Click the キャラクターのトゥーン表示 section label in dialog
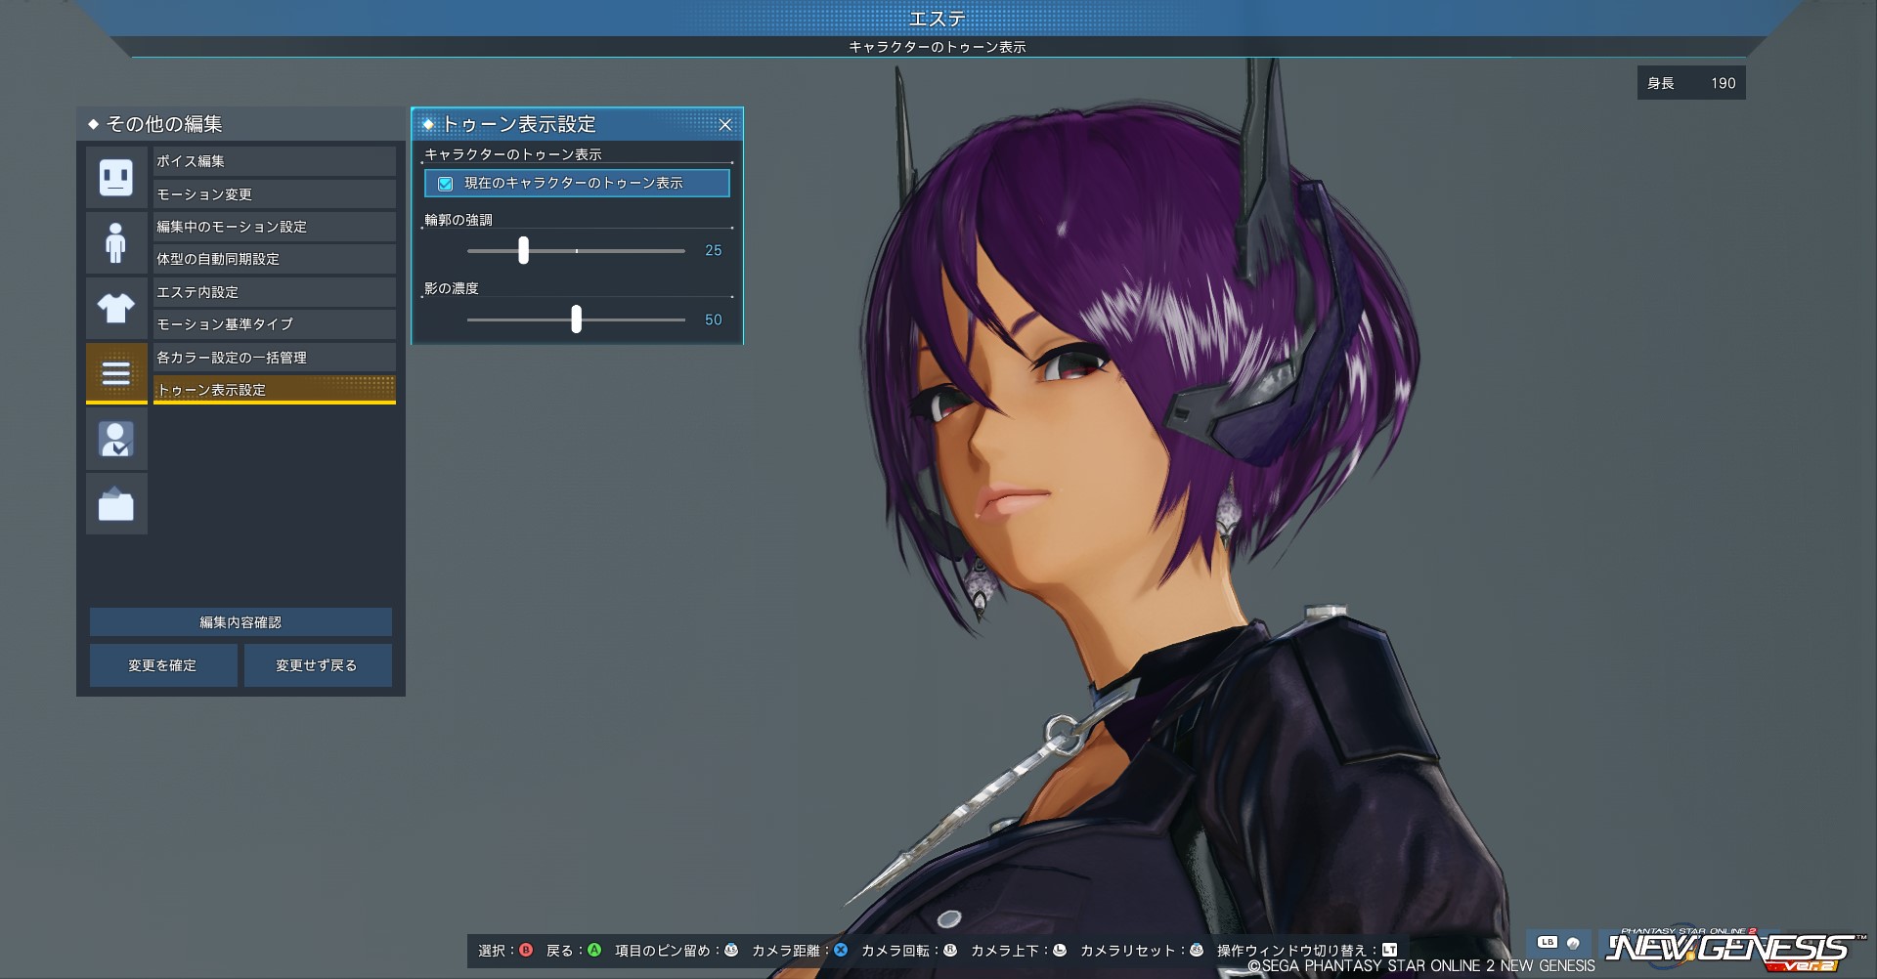This screenshot has width=1877, height=979. pos(513,154)
